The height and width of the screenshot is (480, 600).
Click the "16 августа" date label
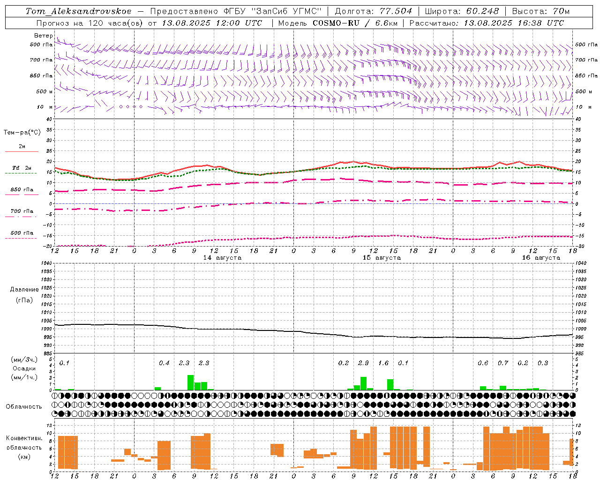click(541, 258)
